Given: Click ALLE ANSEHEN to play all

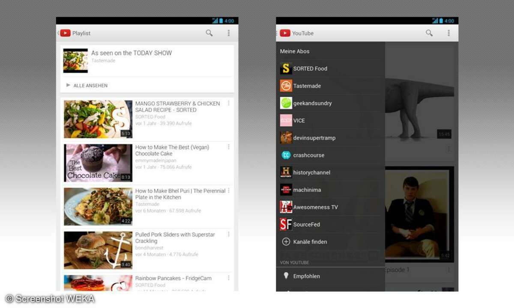Looking at the screenshot, I should 90,86.
